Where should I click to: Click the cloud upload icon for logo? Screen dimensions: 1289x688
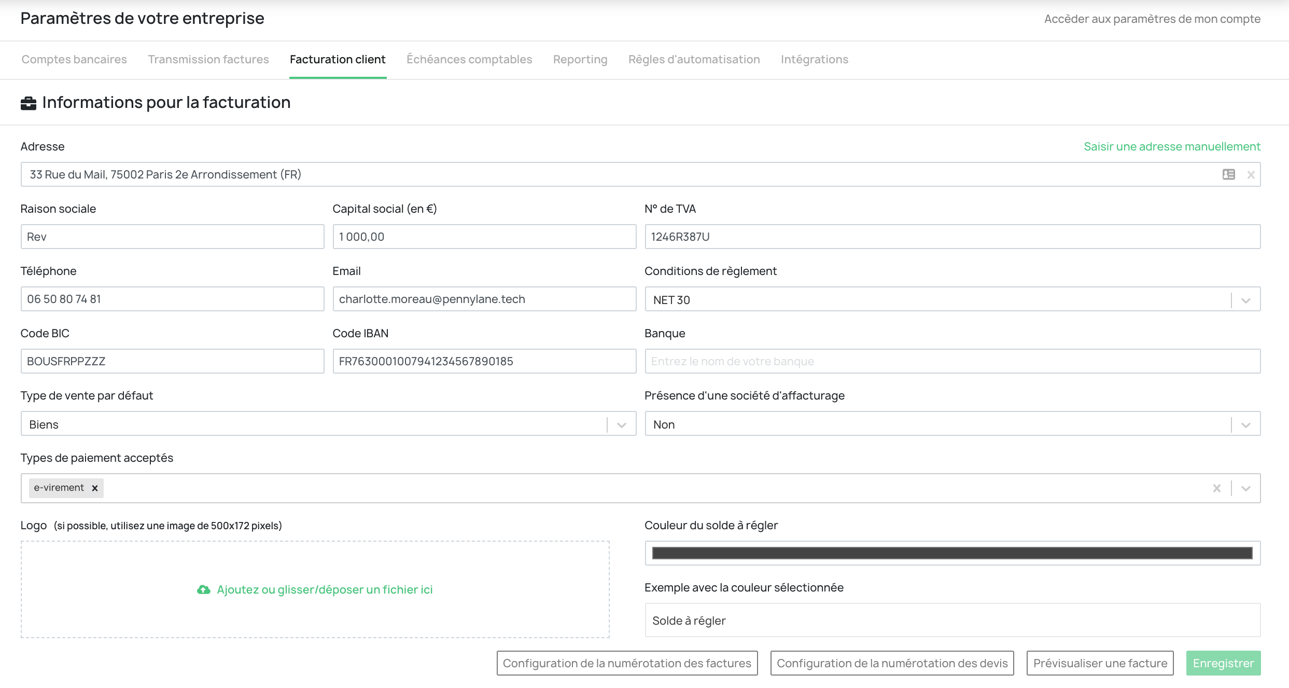204,590
